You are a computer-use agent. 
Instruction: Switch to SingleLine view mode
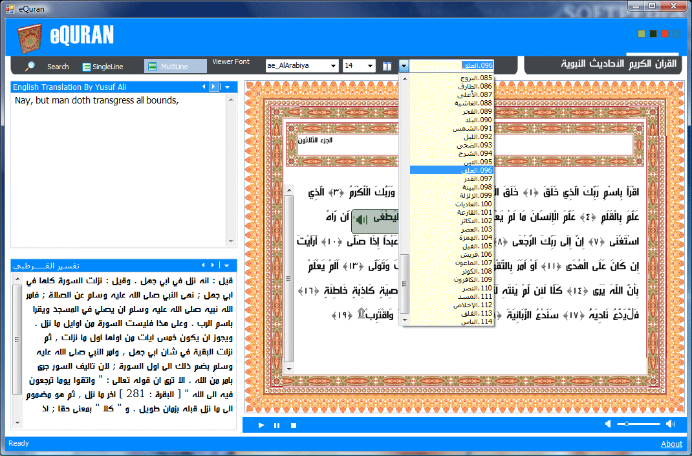click(103, 67)
